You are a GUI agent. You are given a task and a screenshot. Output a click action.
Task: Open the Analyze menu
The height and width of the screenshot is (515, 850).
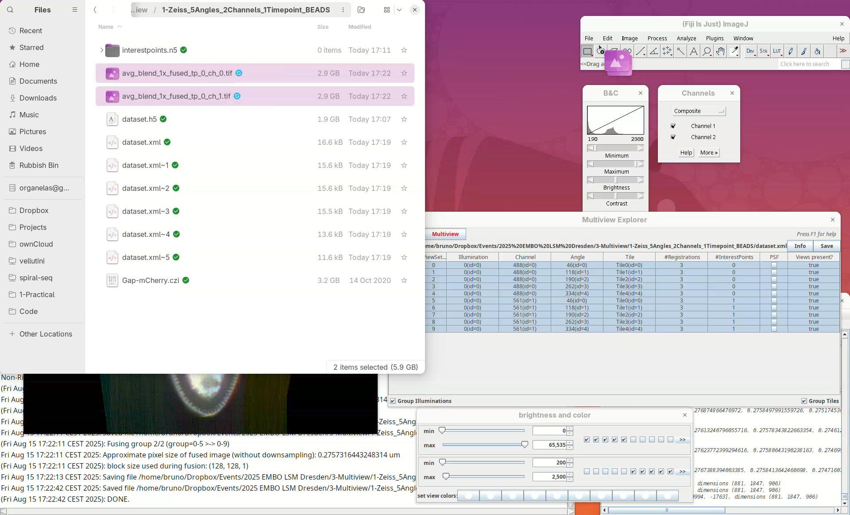tap(686, 39)
